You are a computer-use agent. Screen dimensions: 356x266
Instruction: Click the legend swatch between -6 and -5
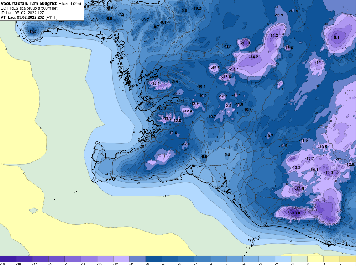click(x=218, y=259)
